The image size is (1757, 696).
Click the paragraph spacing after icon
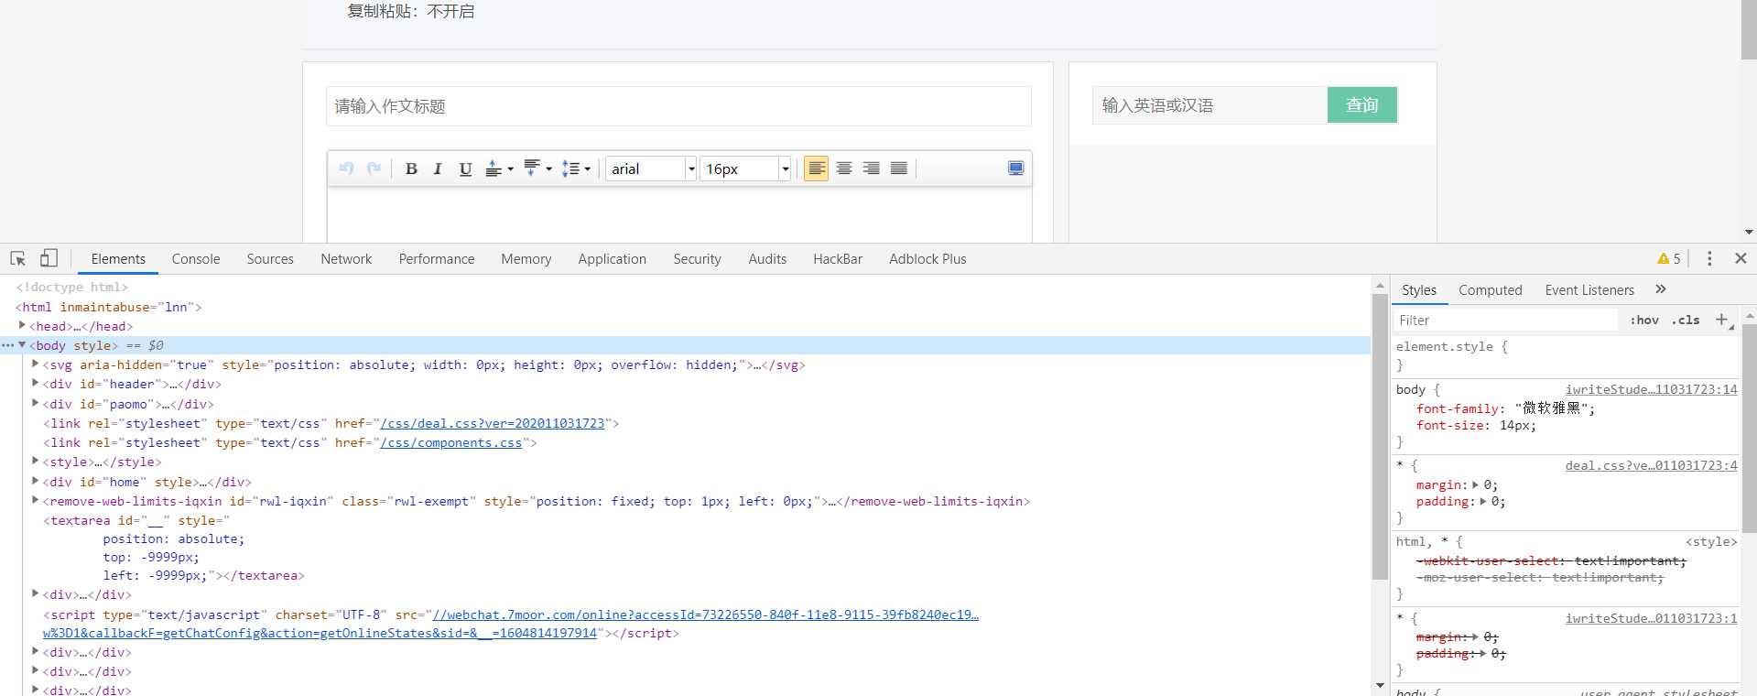[531, 169]
